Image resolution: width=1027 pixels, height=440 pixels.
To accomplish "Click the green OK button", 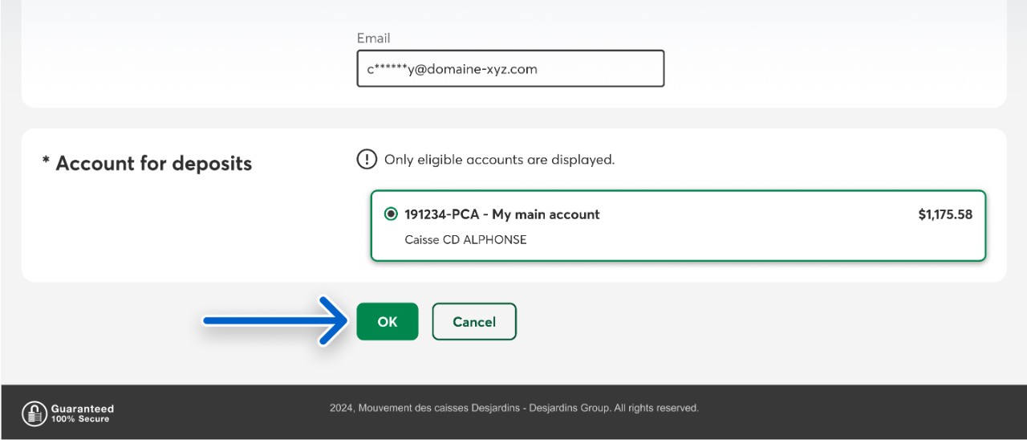I will tap(388, 321).
